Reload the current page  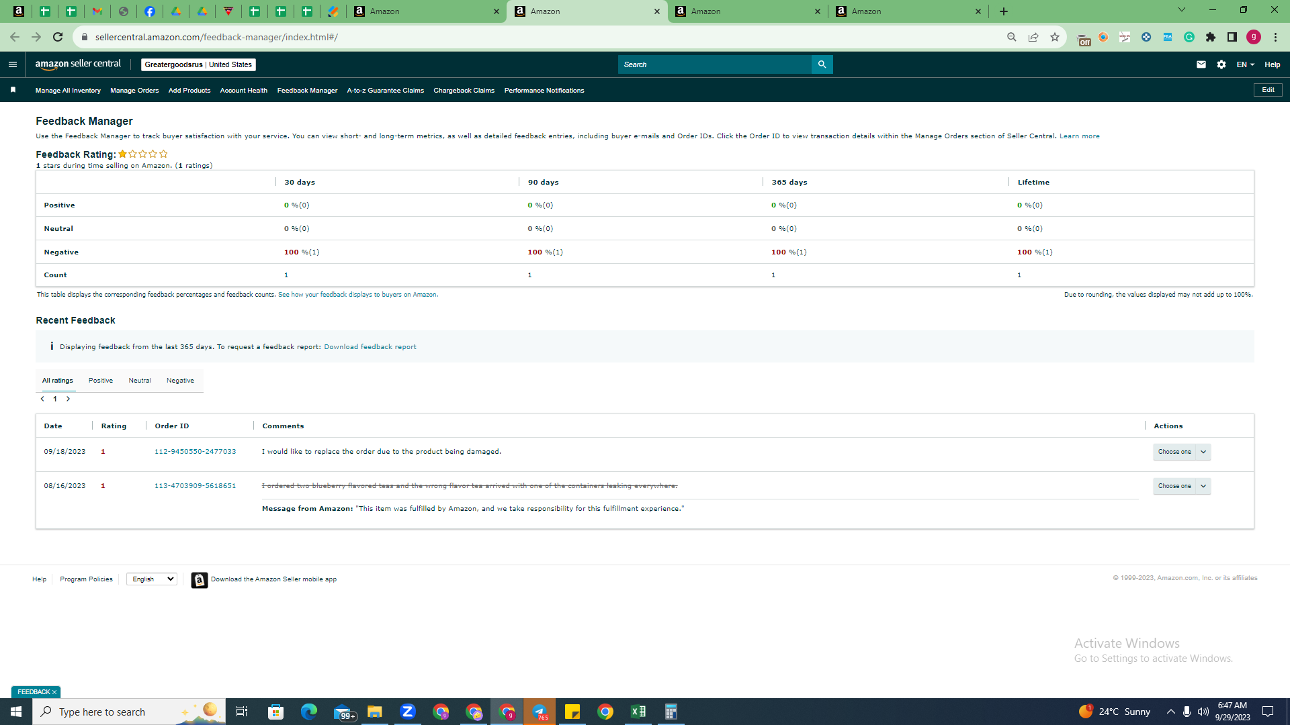click(58, 37)
